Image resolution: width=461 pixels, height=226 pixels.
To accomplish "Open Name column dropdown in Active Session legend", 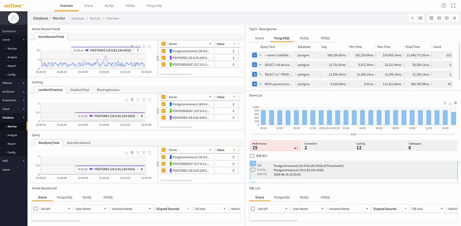I will click(210, 44).
